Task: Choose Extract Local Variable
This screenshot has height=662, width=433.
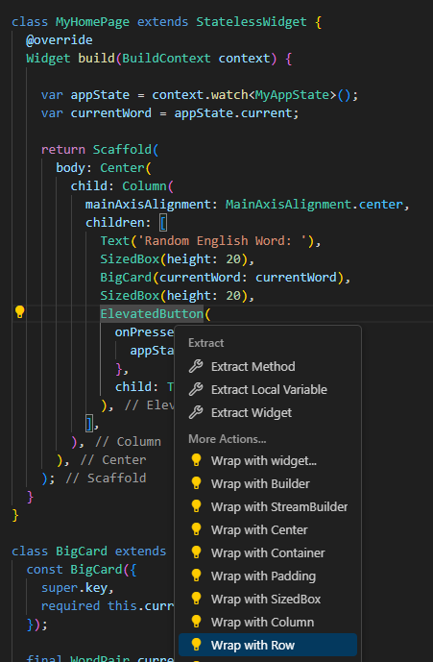Action: tap(268, 389)
